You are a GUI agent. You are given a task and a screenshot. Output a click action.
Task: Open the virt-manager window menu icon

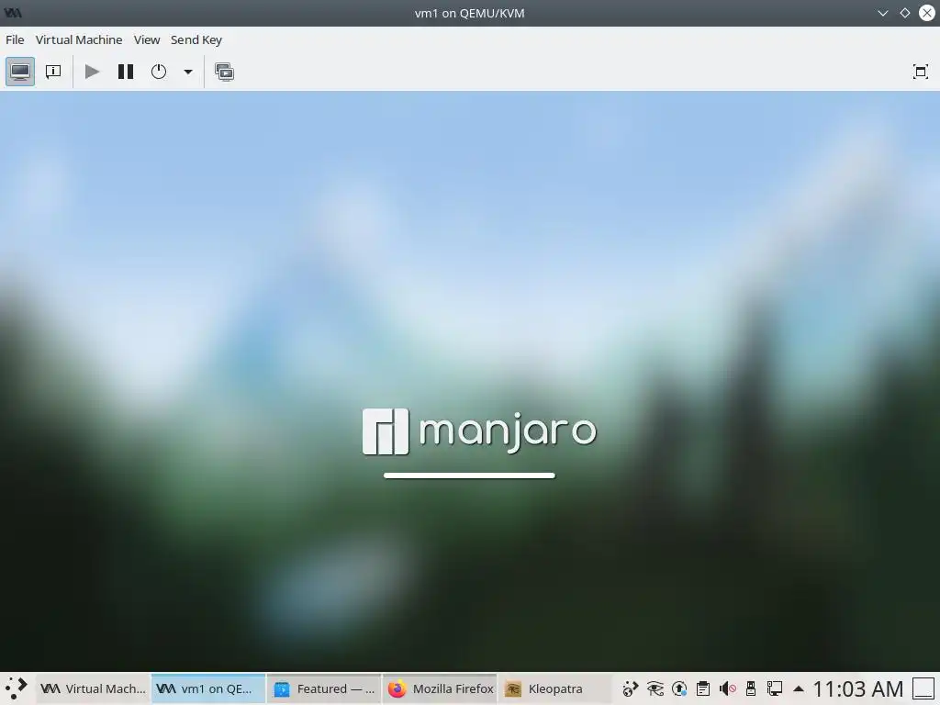pyautogui.click(x=13, y=13)
